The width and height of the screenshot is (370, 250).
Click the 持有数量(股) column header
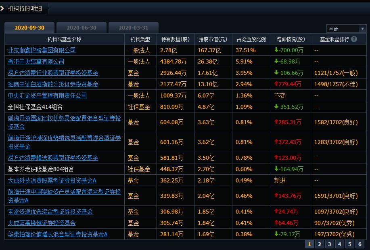[176, 39]
